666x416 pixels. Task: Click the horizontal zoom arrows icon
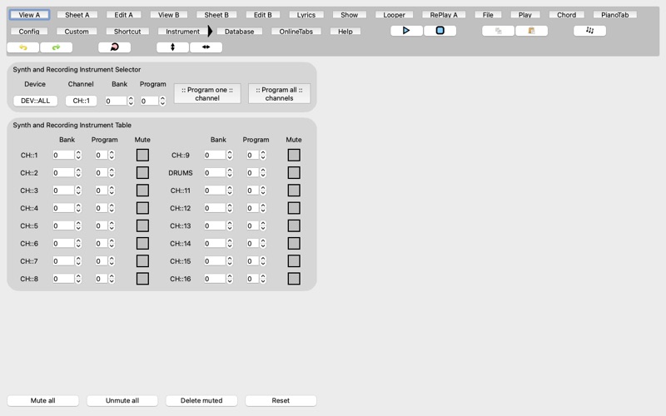(206, 47)
